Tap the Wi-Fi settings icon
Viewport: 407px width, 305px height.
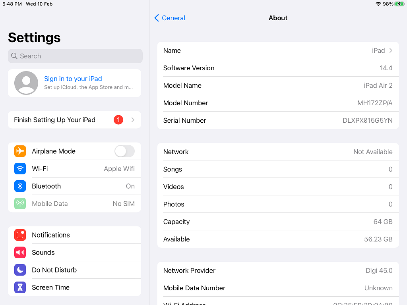(x=20, y=168)
